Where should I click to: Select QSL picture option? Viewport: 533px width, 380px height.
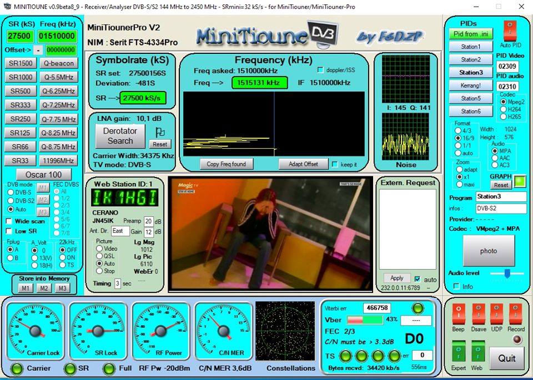point(99,256)
